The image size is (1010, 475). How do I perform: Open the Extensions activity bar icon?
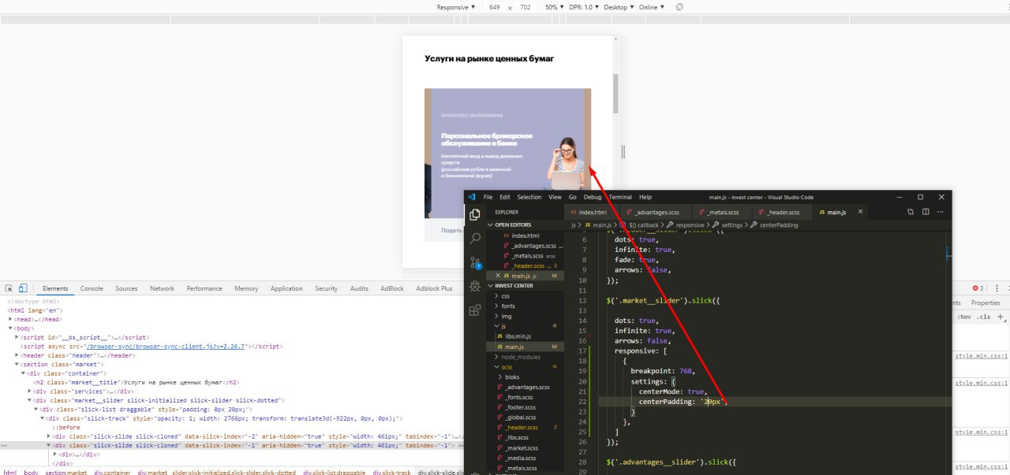[475, 310]
